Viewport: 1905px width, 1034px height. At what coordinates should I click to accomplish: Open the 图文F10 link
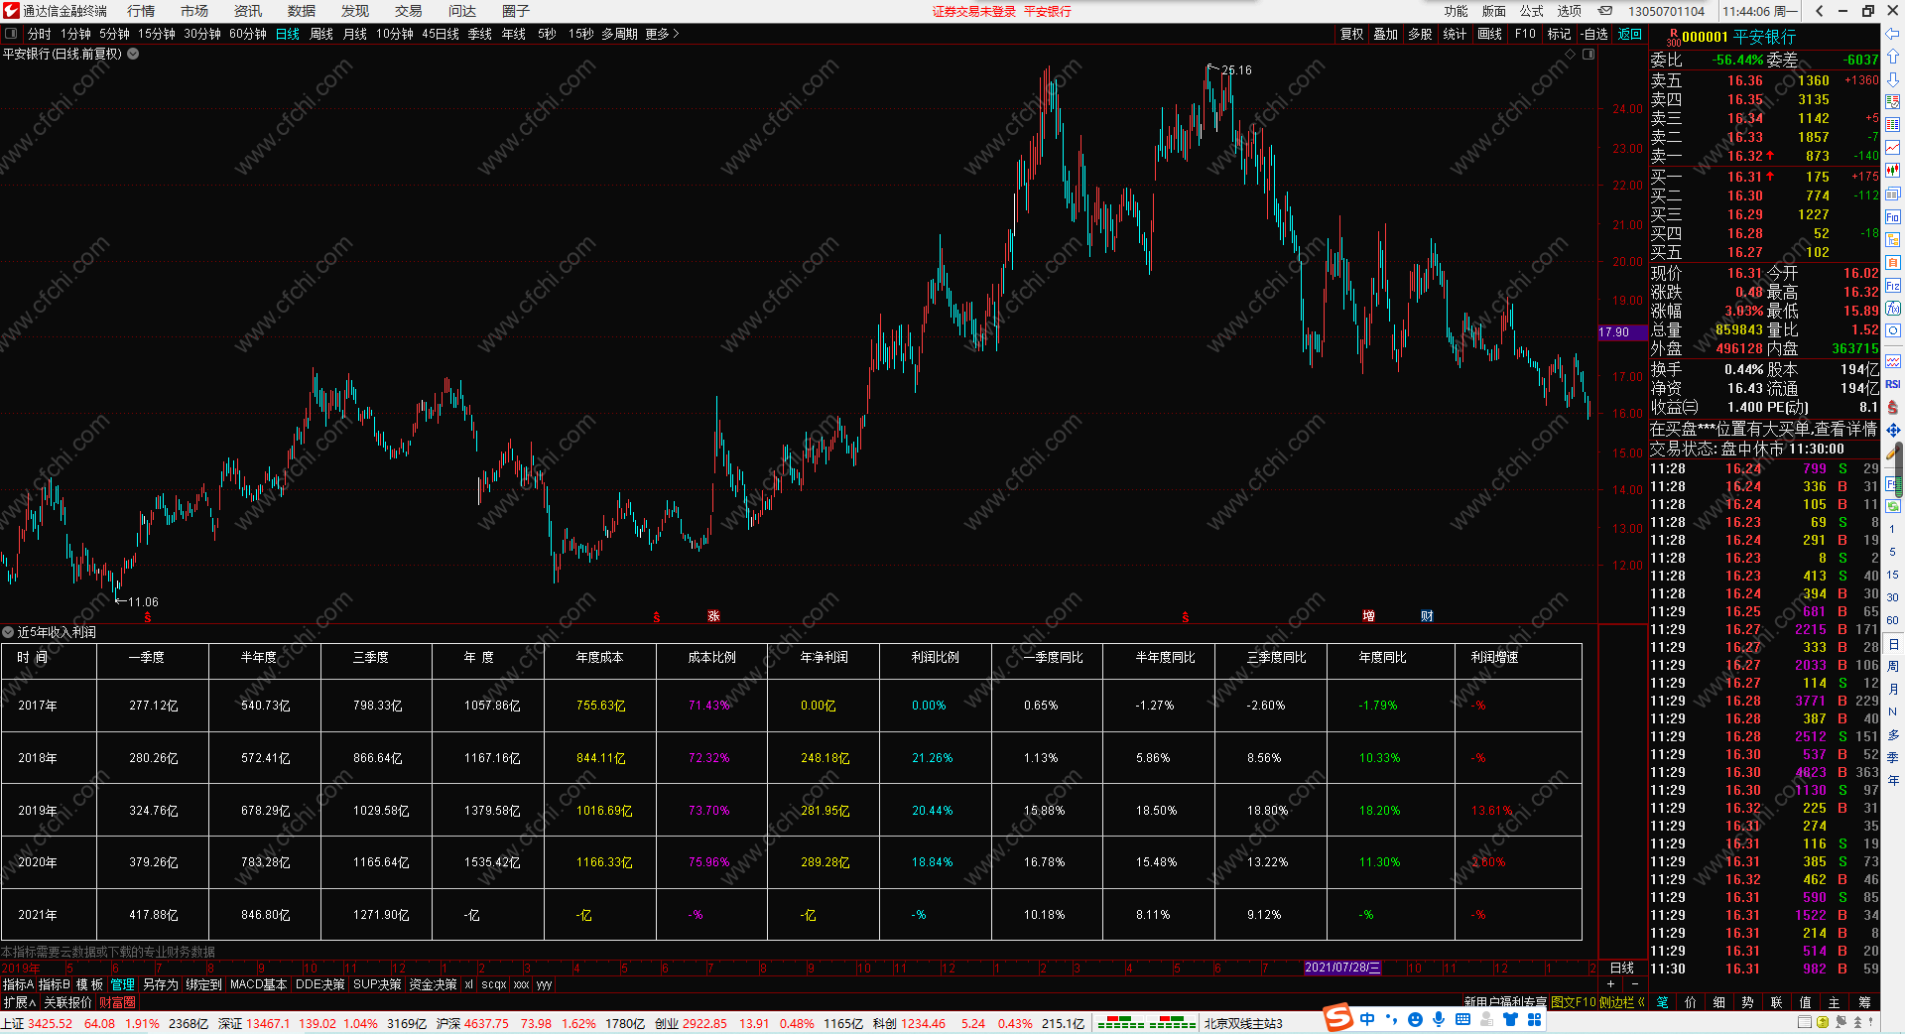1574,1002
